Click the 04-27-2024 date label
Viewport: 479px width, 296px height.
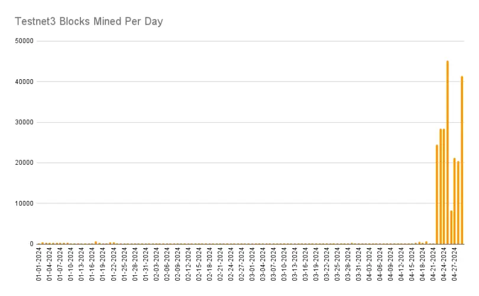click(x=455, y=265)
